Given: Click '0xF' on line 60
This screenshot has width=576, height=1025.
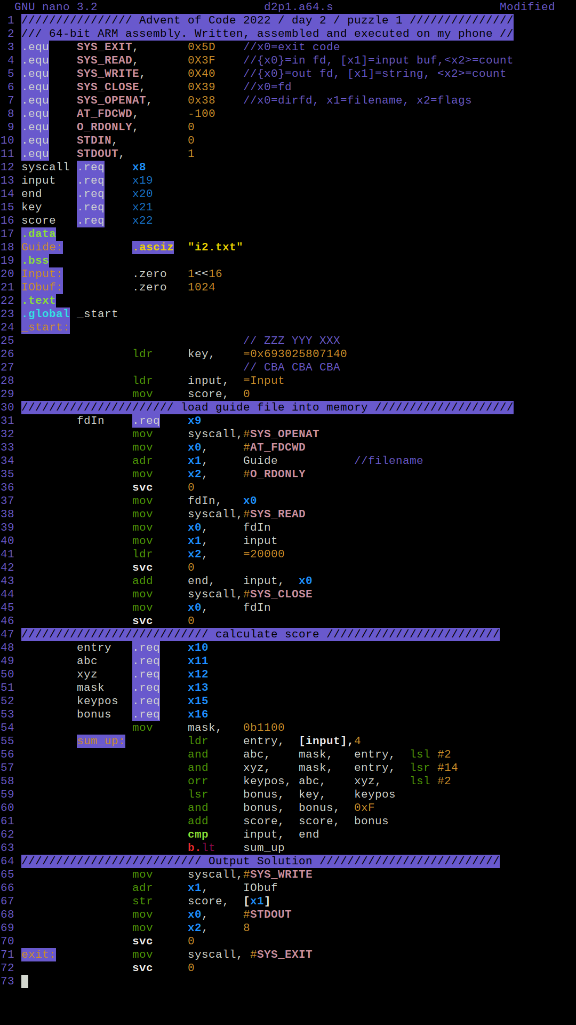Looking at the screenshot, I should tap(365, 808).
